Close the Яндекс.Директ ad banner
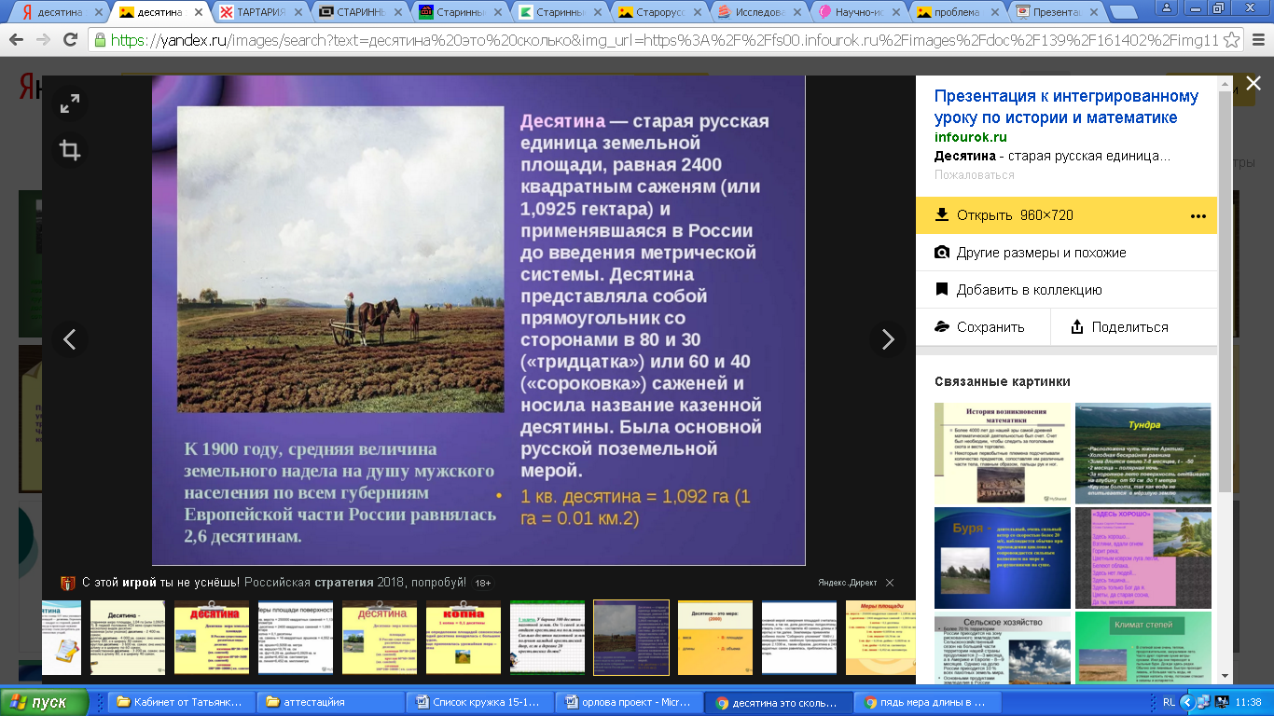 [x=890, y=583]
